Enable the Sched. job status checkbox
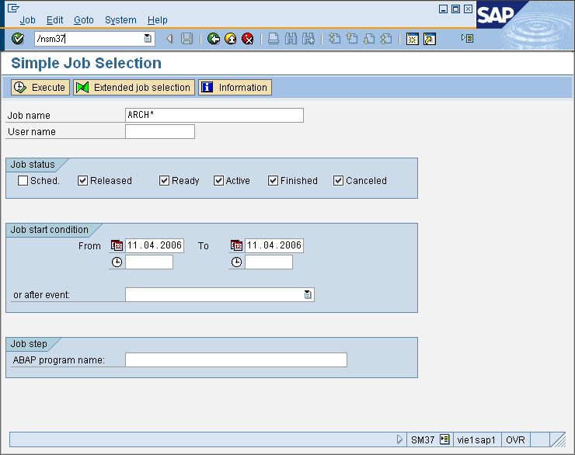Viewport: 575px width, 455px height. (x=23, y=181)
